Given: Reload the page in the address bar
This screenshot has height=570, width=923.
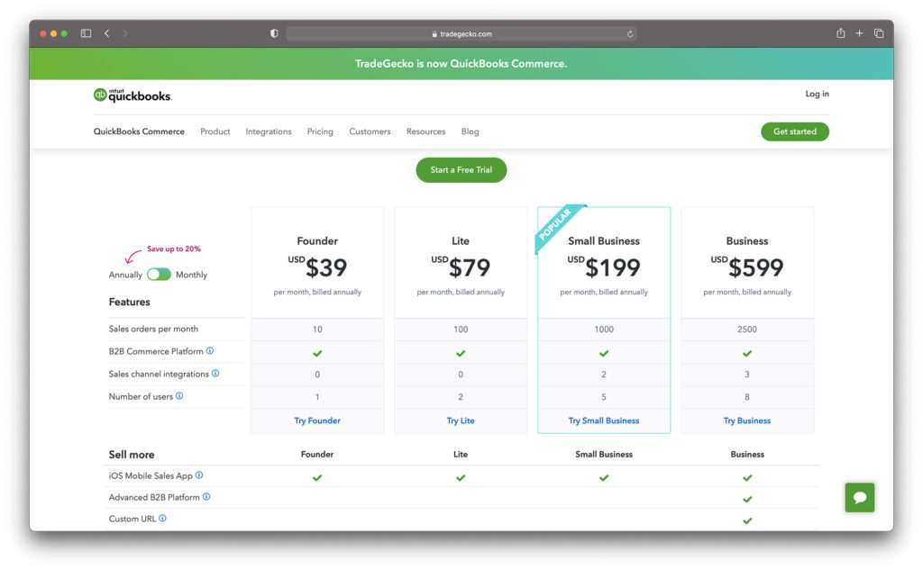Looking at the screenshot, I should coord(630,33).
